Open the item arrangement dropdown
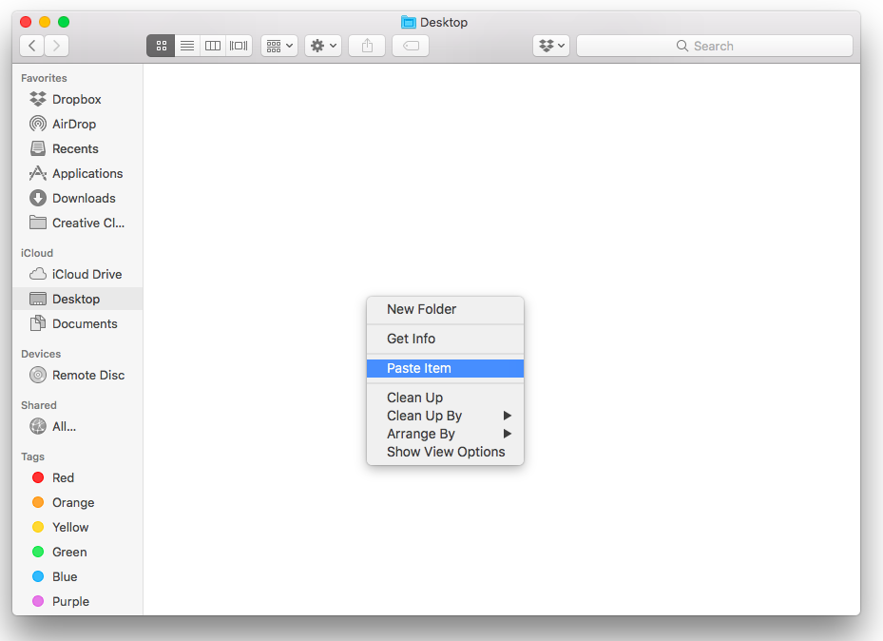Image resolution: width=883 pixels, height=641 pixels. (279, 46)
